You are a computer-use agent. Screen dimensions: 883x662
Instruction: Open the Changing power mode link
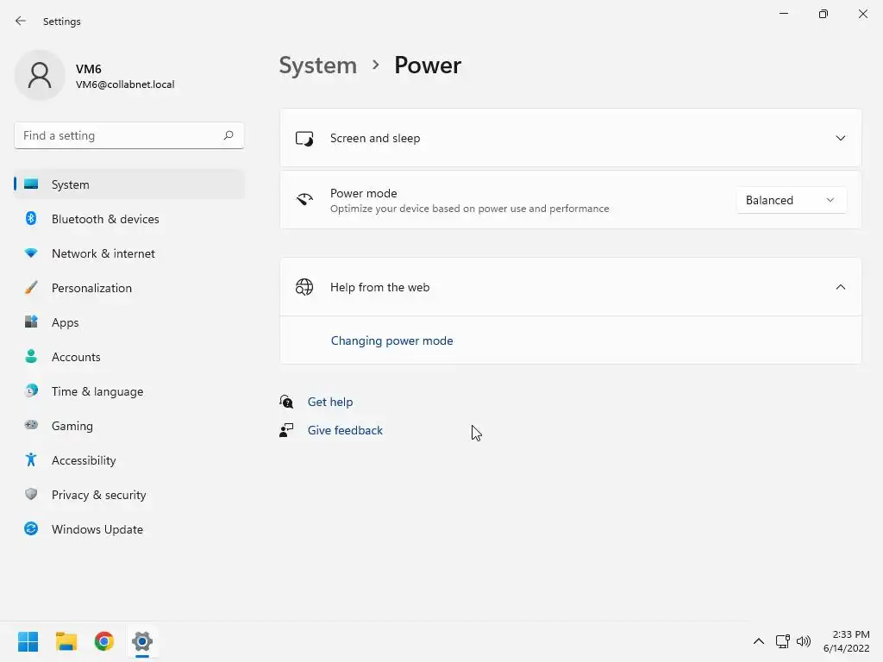(x=391, y=340)
